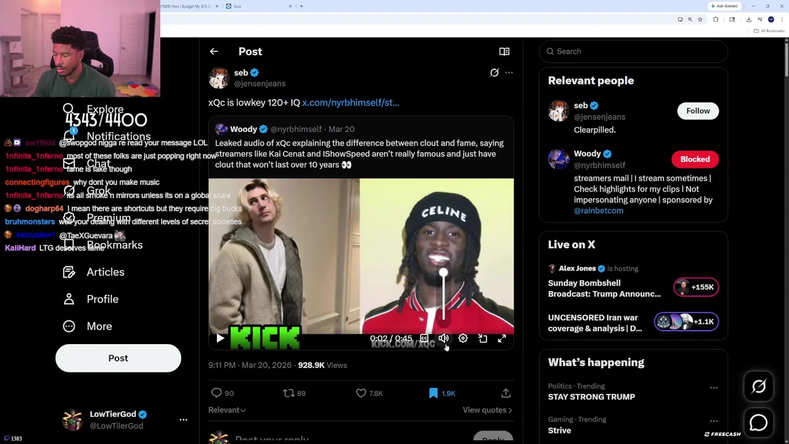Screen dimensions: 789x444
Task: Open options for STAY STRONG TRUMP trend
Action: tap(714, 387)
